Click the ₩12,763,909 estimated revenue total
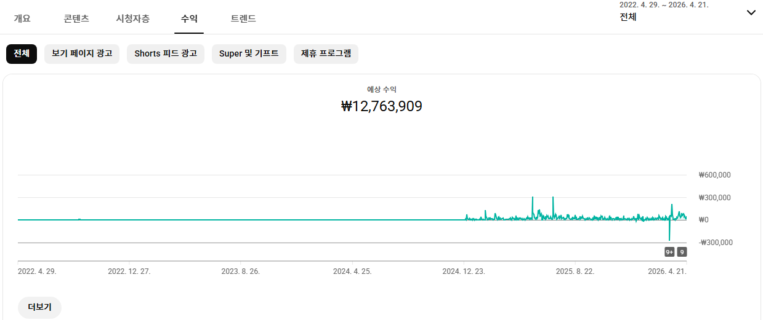The width and height of the screenshot is (763, 320). click(381, 106)
